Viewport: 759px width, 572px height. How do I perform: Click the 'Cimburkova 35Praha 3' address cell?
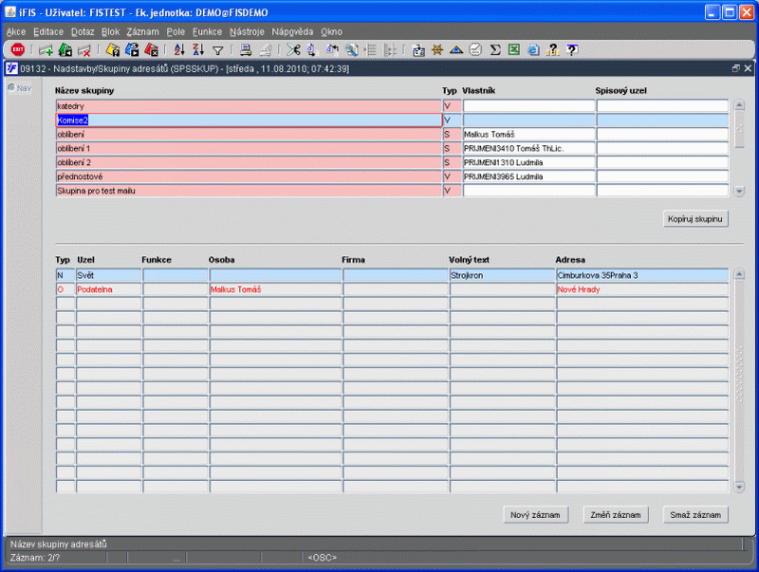(642, 275)
